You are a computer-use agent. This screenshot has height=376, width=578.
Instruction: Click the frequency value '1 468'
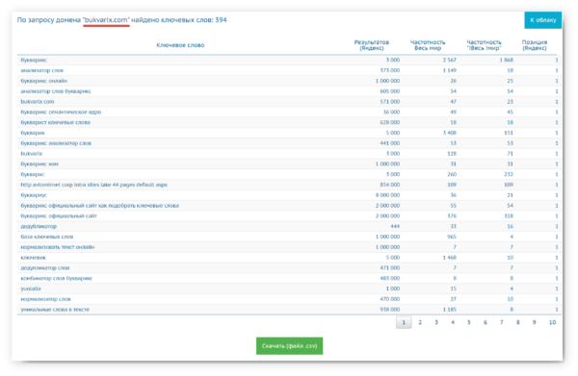pyautogui.click(x=450, y=258)
